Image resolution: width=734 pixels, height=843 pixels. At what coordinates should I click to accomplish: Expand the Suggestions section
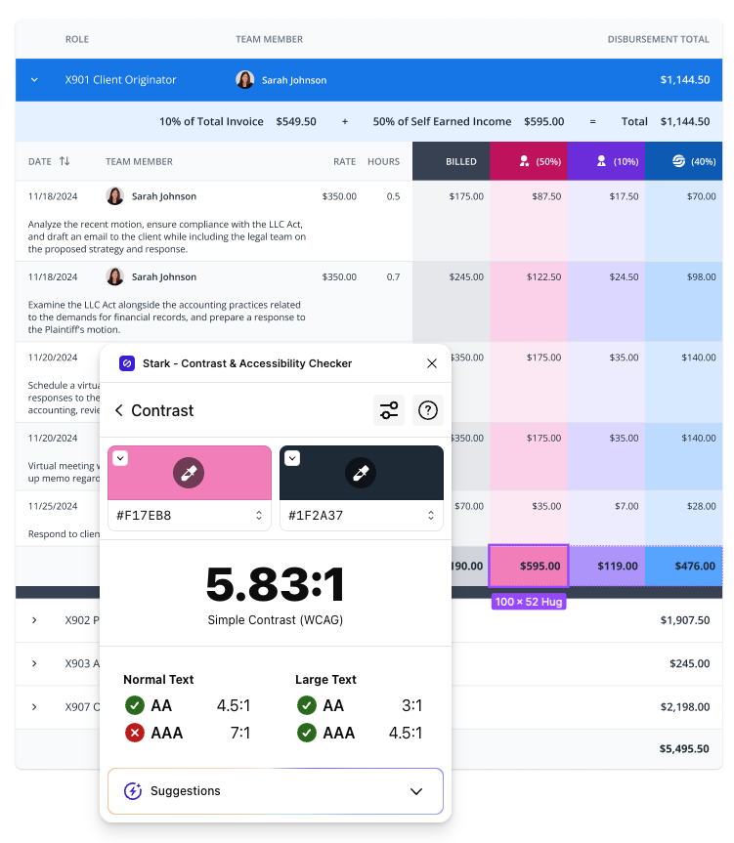416,791
